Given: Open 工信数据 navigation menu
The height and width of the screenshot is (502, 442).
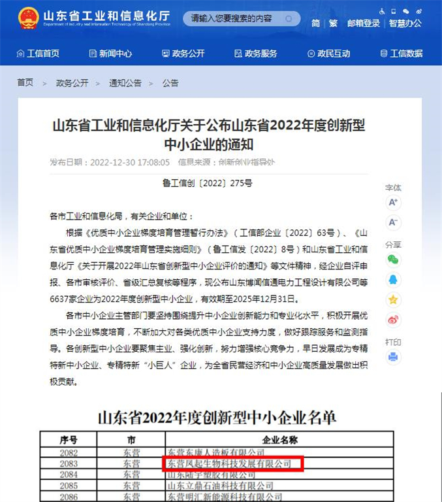Looking at the screenshot, I should [x=402, y=54].
